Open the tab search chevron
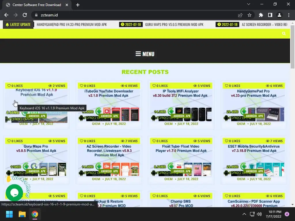The image size is (295, 221). coord(249,4)
